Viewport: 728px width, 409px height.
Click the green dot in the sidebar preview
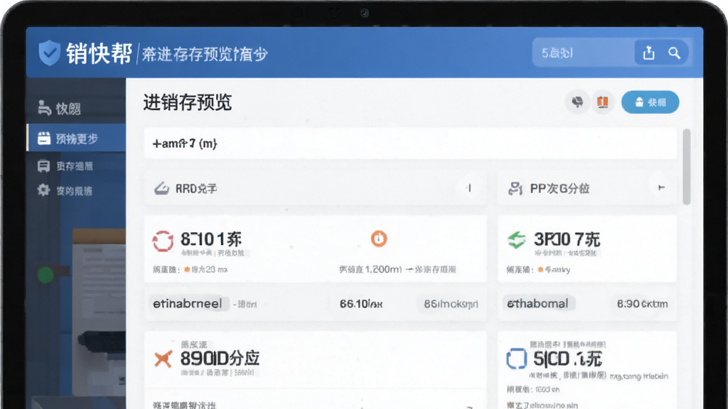[45, 275]
